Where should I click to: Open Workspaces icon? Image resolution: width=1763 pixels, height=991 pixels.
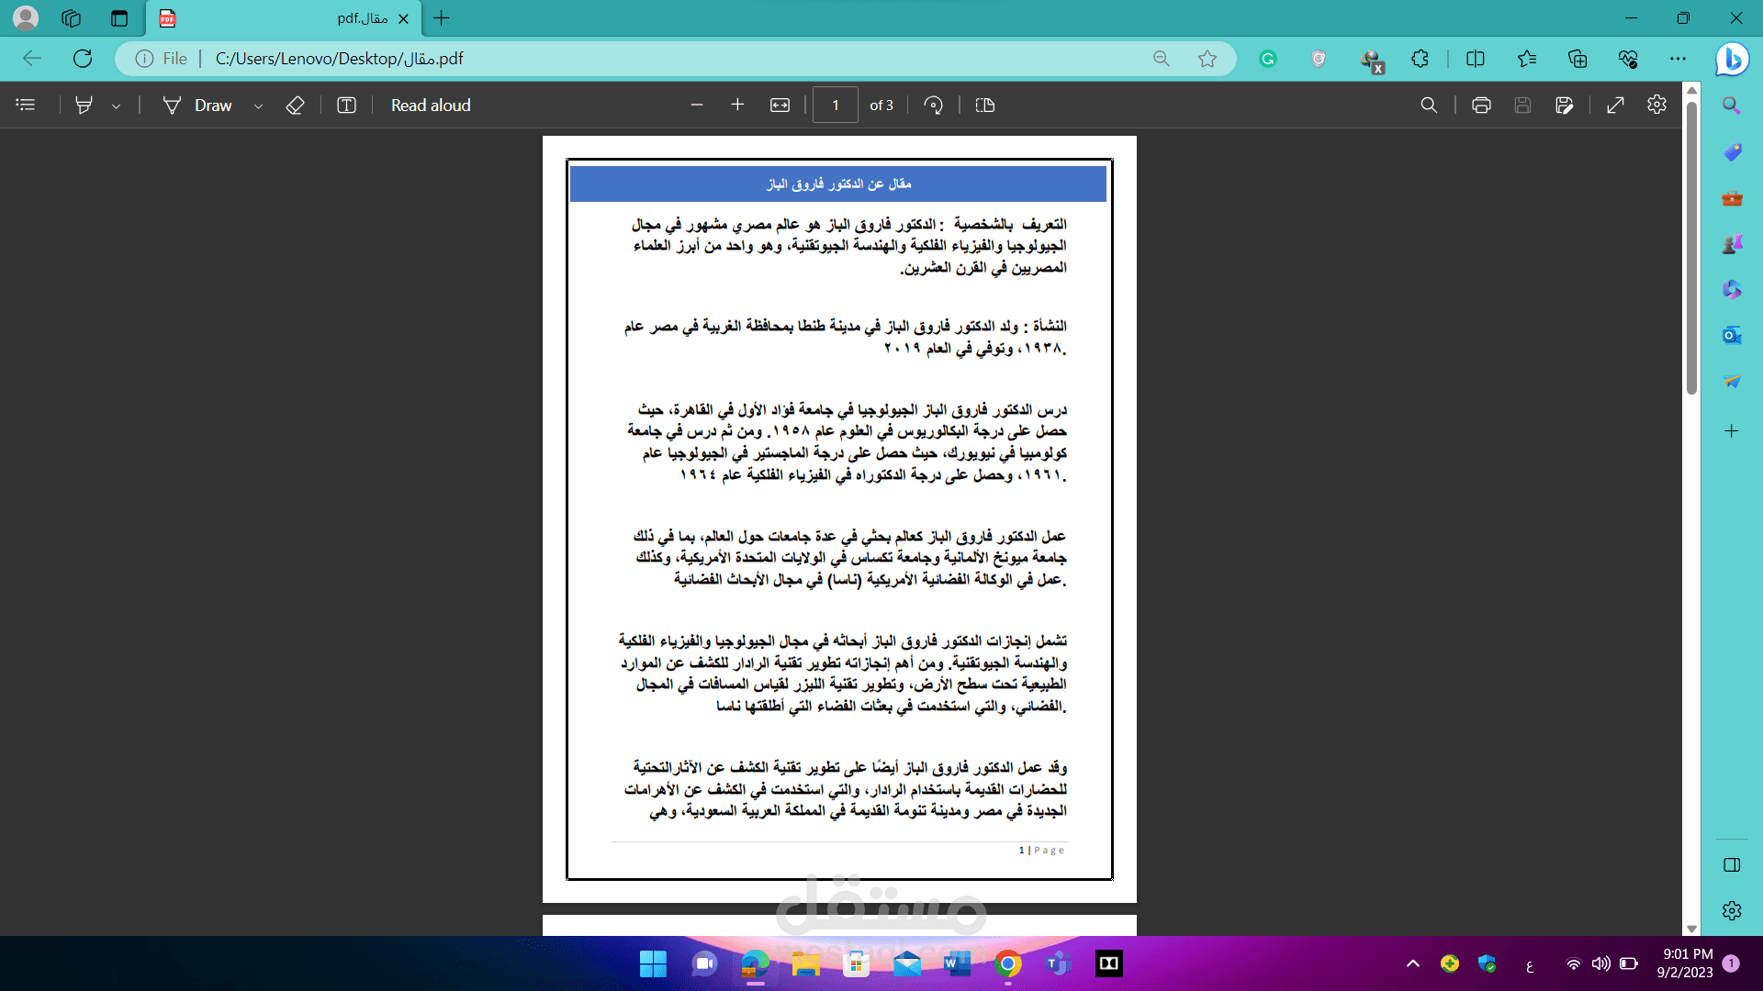pos(72,17)
